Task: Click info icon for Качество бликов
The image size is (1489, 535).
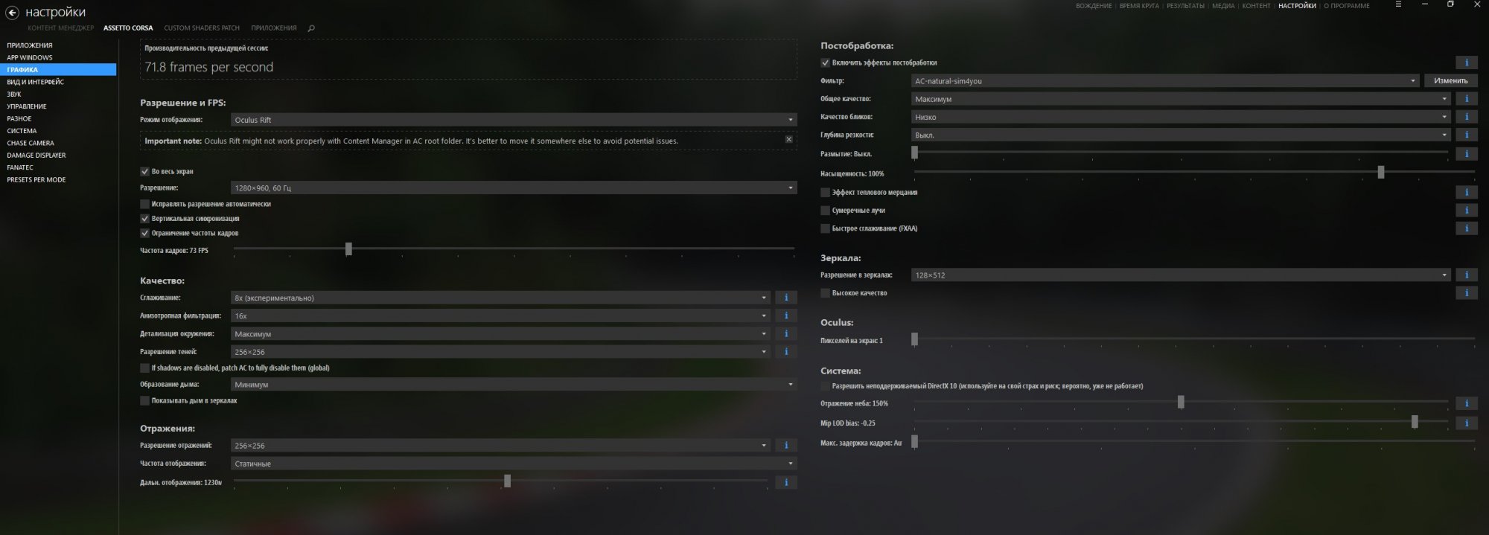Action: pos(1466,117)
